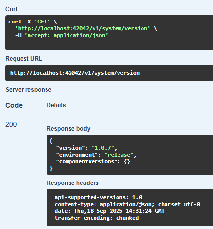The width and height of the screenshot is (213, 229).
Task: Click the Response body heading
Action: [69, 129]
